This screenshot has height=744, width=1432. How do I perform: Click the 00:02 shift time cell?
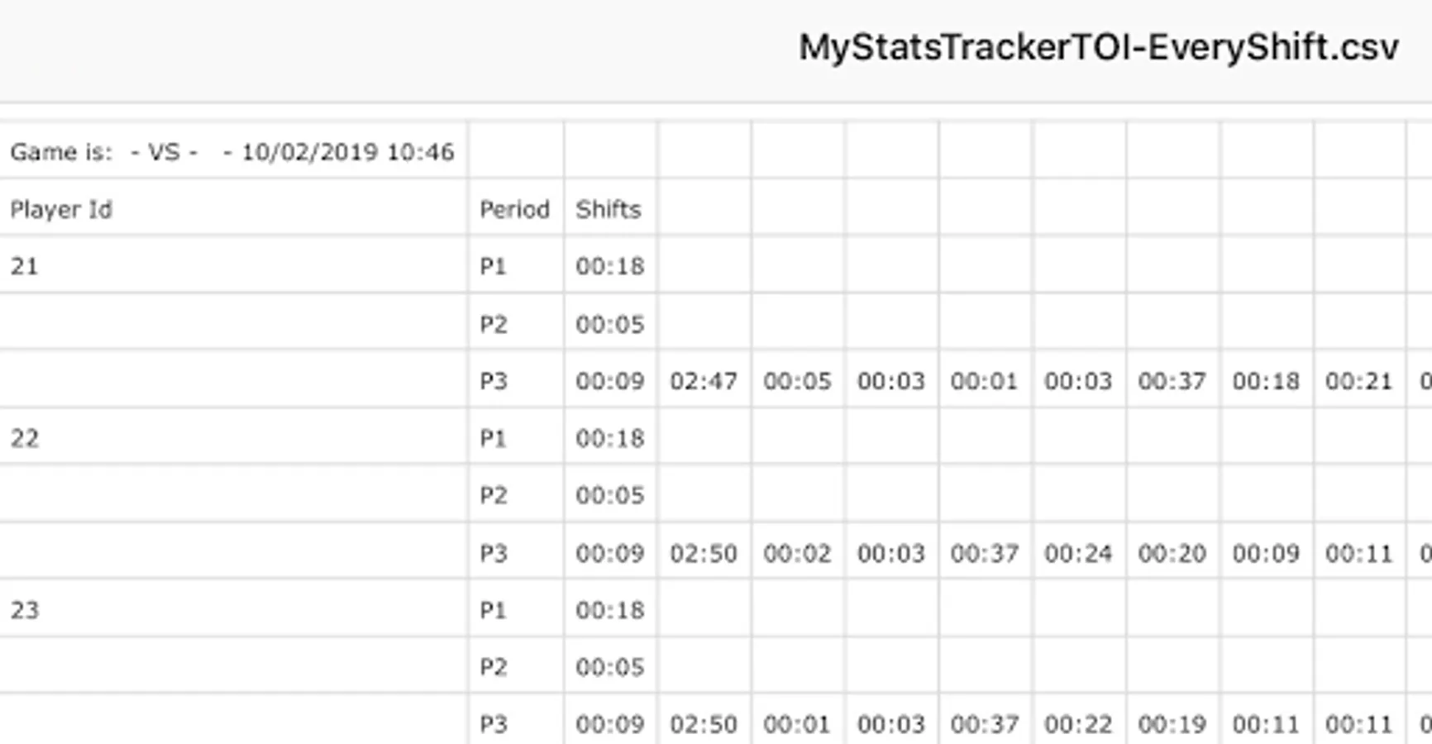797,553
